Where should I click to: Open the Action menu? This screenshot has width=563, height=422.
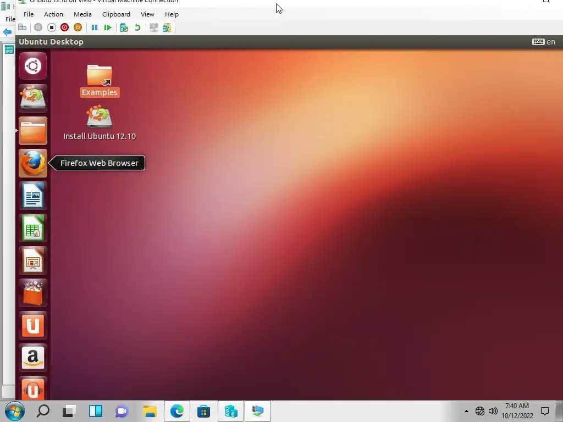(53, 14)
